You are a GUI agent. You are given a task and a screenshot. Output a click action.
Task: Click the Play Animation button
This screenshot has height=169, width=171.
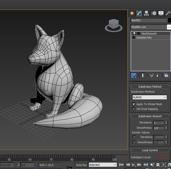click(x=134, y=165)
